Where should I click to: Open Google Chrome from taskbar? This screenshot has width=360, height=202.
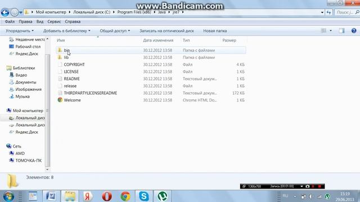125,196
